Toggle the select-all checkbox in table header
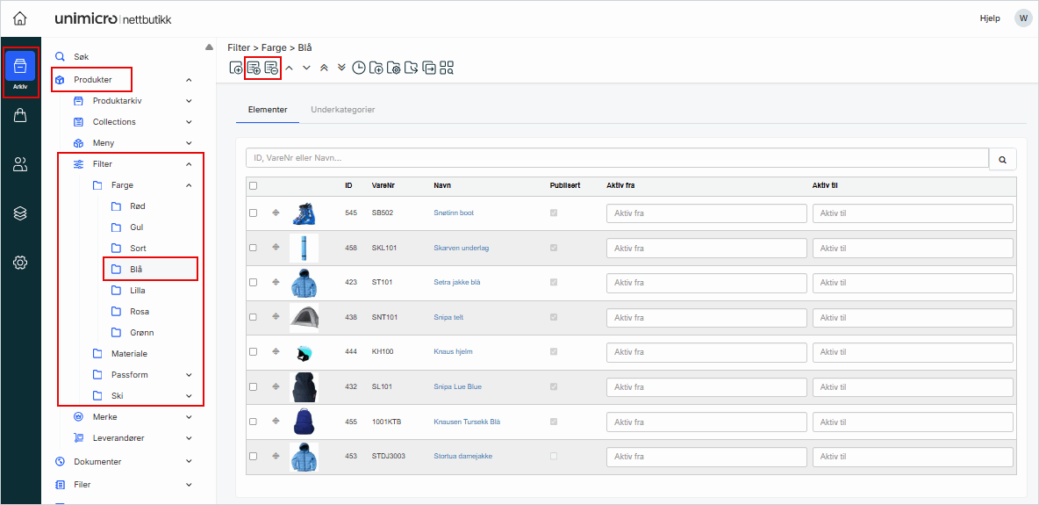Viewport: 1039px width, 505px height. [x=254, y=185]
